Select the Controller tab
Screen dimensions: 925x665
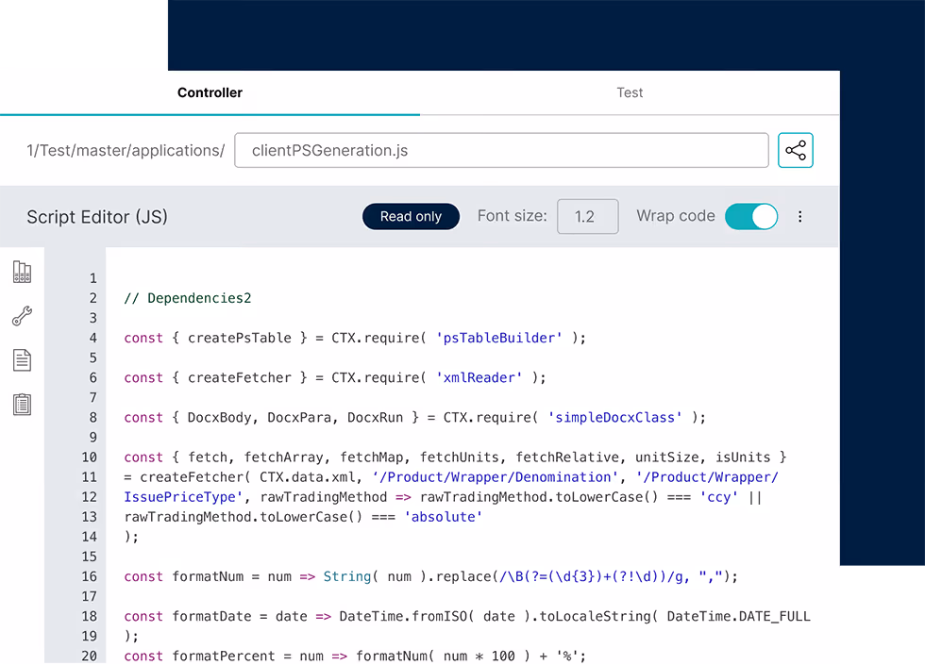click(210, 92)
